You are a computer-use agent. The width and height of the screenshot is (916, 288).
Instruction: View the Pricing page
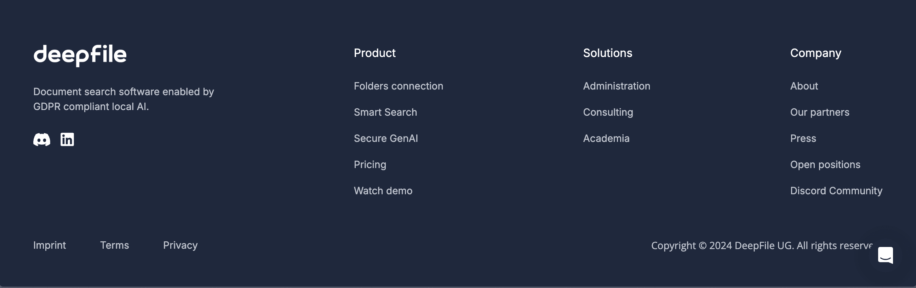coord(370,165)
